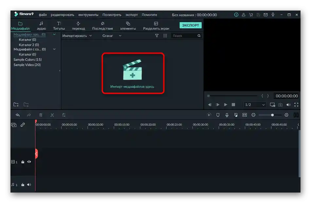The height and width of the screenshot is (203, 311).
Task: Click the undo arrow in timeline toolbar
Action: pyautogui.click(x=18, y=115)
